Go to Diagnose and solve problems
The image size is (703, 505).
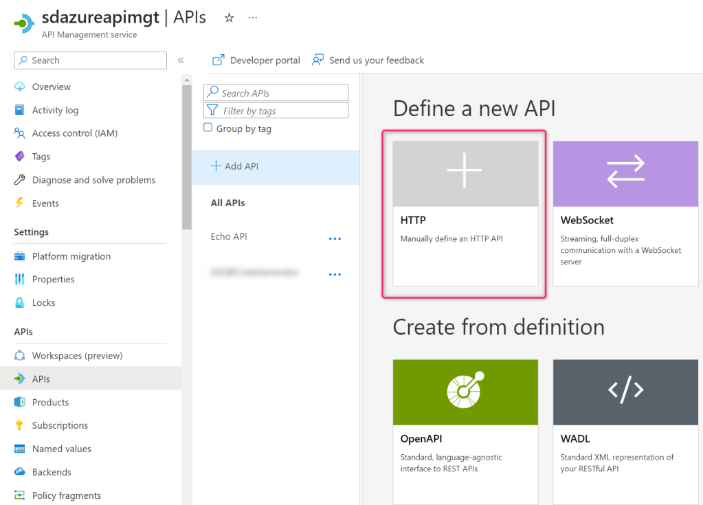[x=93, y=180]
